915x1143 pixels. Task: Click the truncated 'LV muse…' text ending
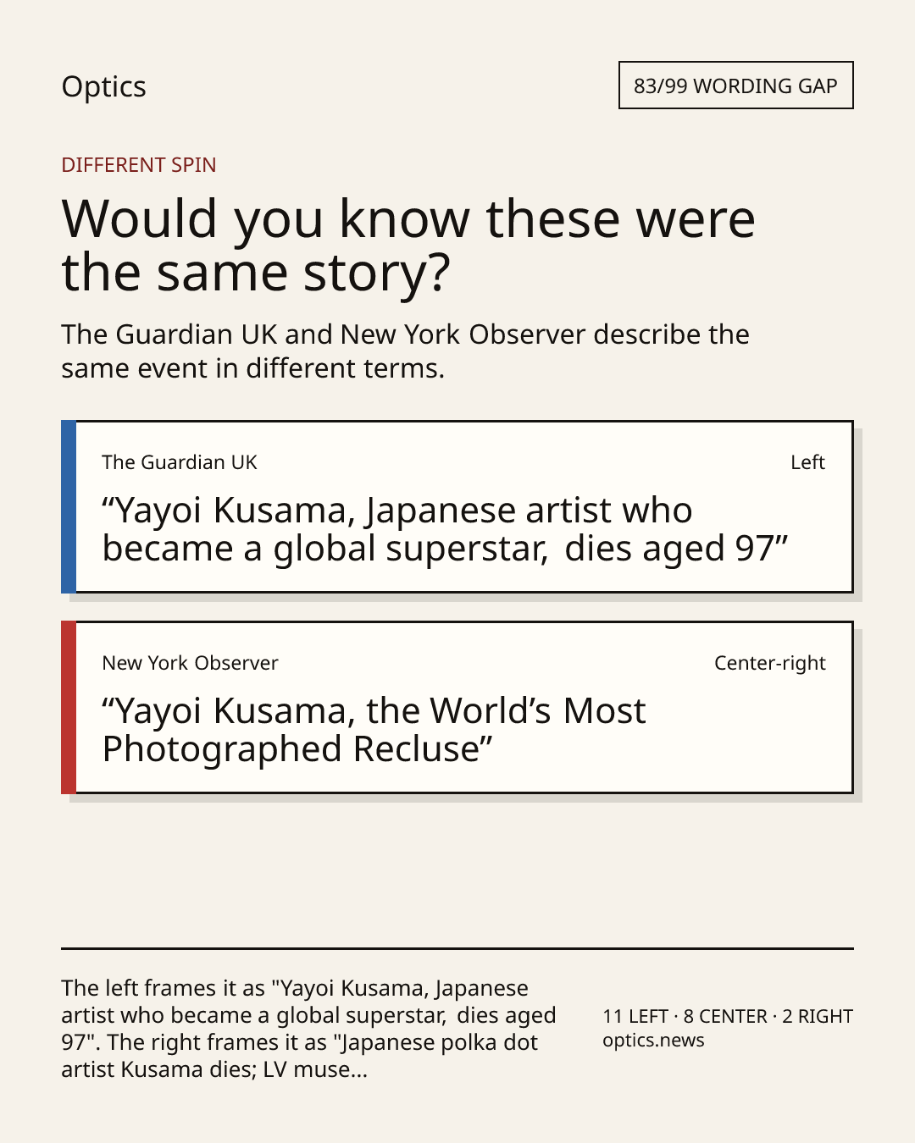tap(315, 1069)
